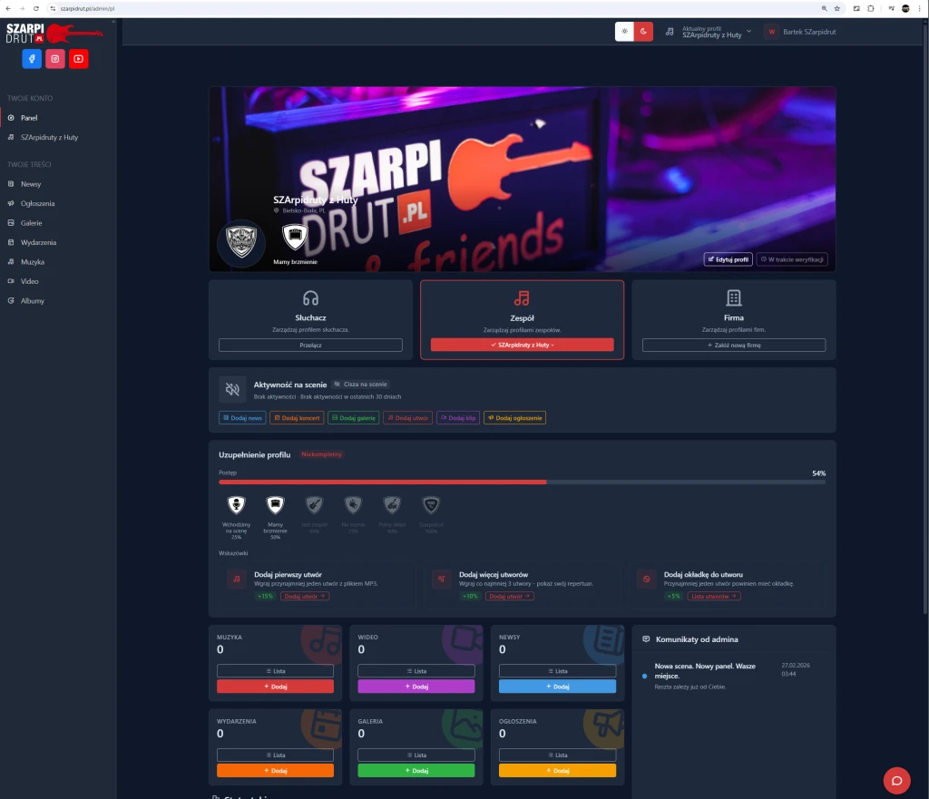
Task: Open Albumy in the sidebar
Action: point(33,300)
